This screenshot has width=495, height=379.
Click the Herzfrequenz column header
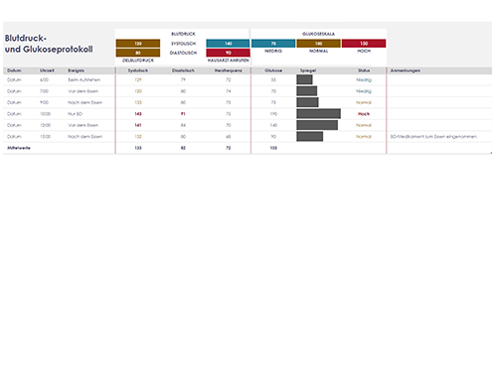click(228, 70)
